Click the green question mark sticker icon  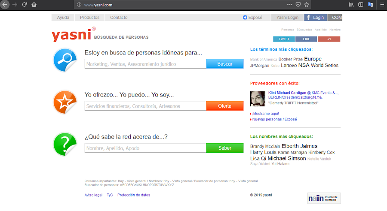(65, 144)
